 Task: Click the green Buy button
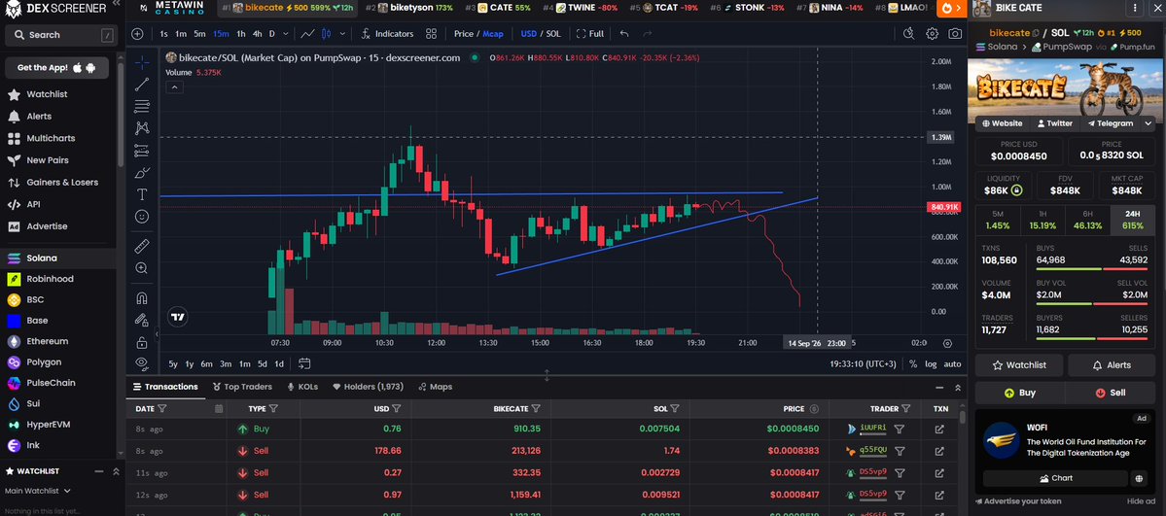click(1019, 393)
